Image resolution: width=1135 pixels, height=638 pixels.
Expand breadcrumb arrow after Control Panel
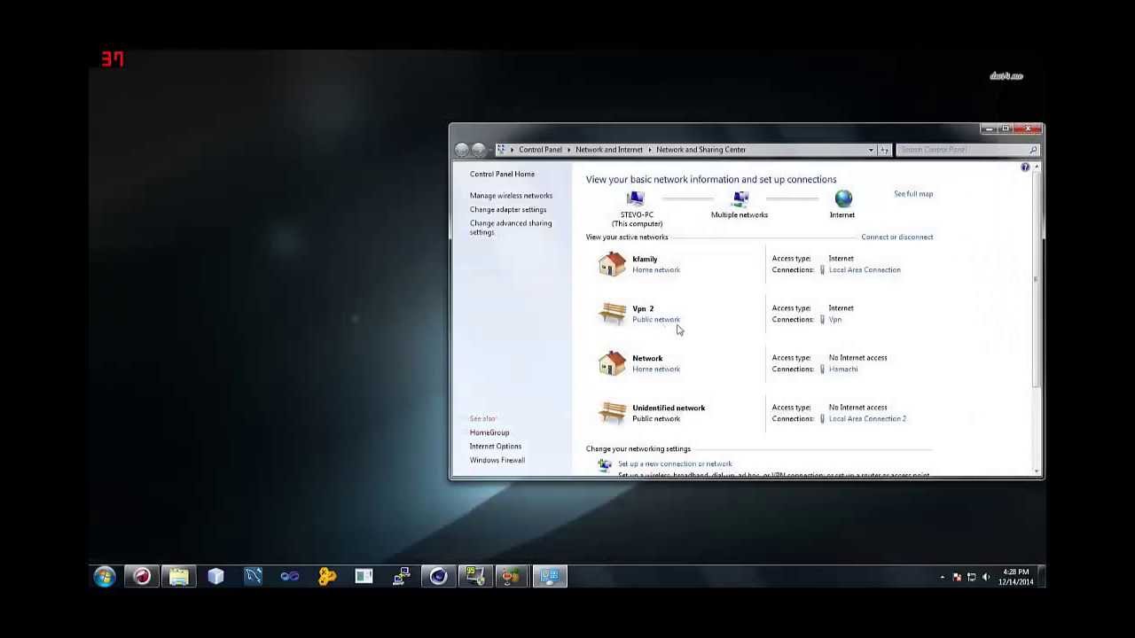[568, 150]
